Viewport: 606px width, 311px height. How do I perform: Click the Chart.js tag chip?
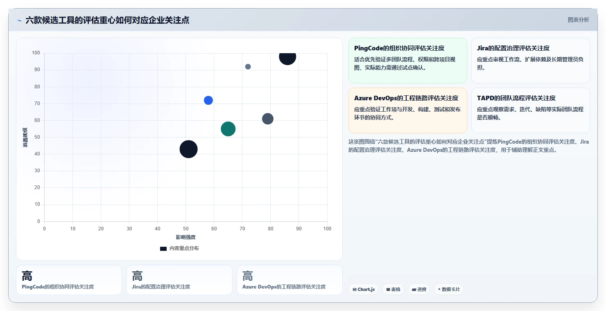(364, 289)
